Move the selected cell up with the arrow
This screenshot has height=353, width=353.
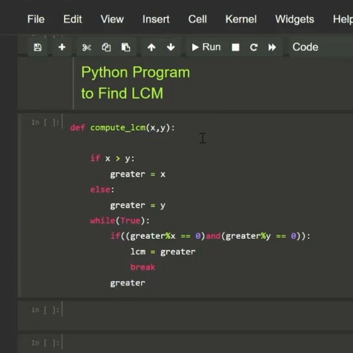[151, 47]
